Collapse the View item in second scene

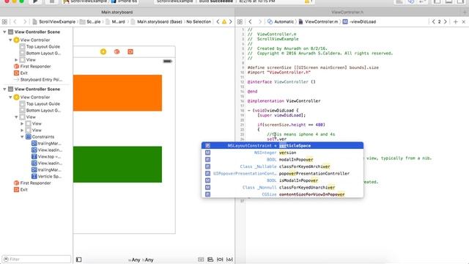pos(16,117)
